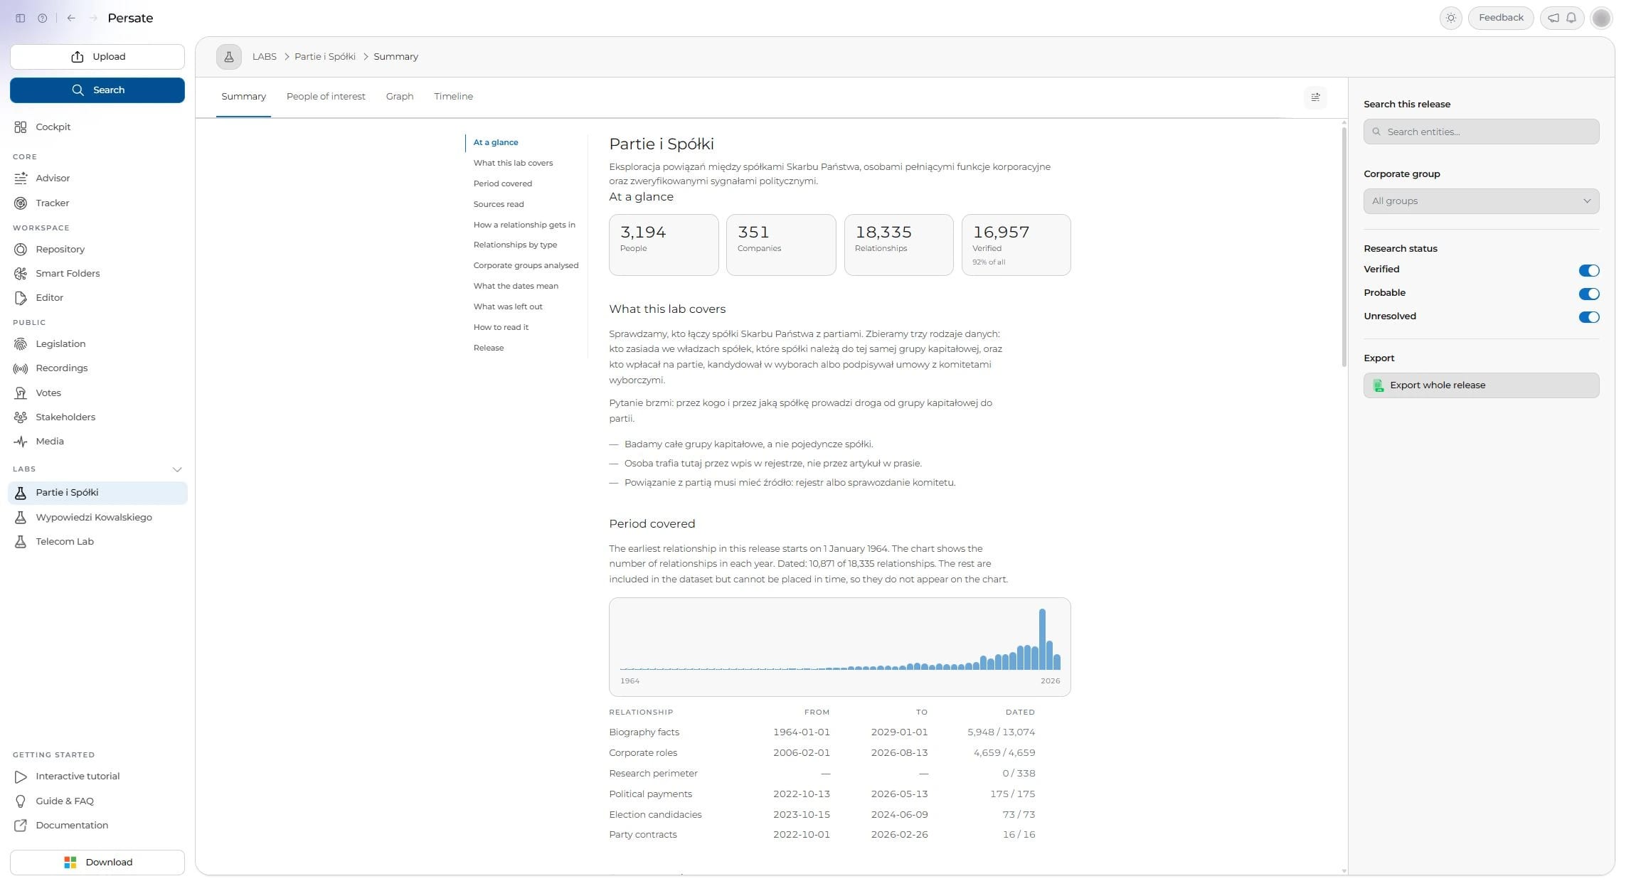Image resolution: width=1631 pixels, height=891 pixels.
Task: Switch theme with the sun icon
Action: click(1450, 18)
